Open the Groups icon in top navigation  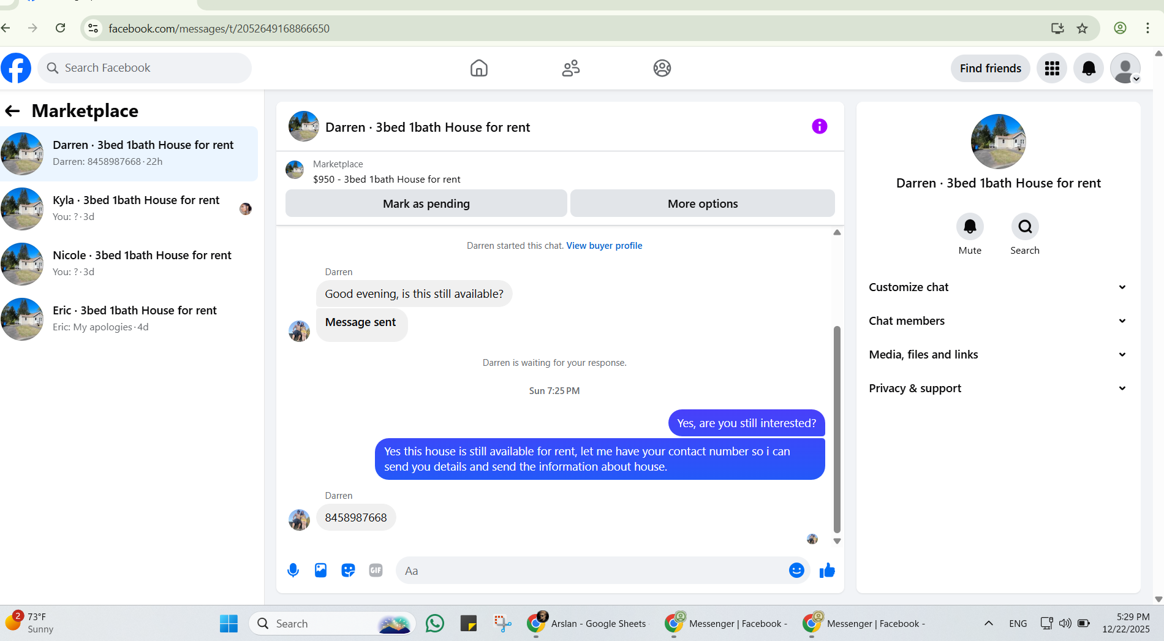tap(662, 68)
